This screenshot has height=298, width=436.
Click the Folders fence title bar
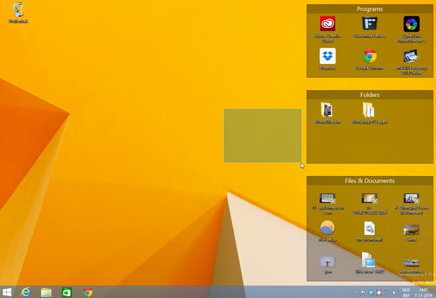pyautogui.click(x=369, y=95)
